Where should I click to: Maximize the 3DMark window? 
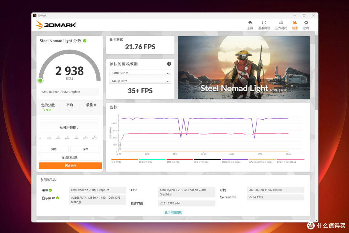pos(304,16)
